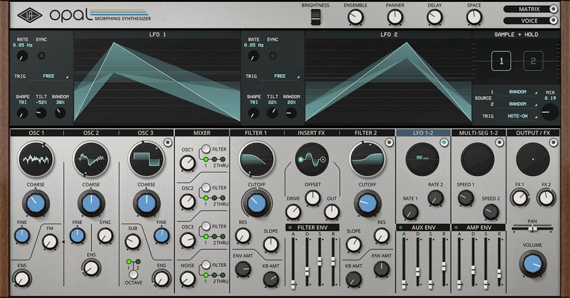Open the Matrix view
This screenshot has height=298, width=570.
530,9
